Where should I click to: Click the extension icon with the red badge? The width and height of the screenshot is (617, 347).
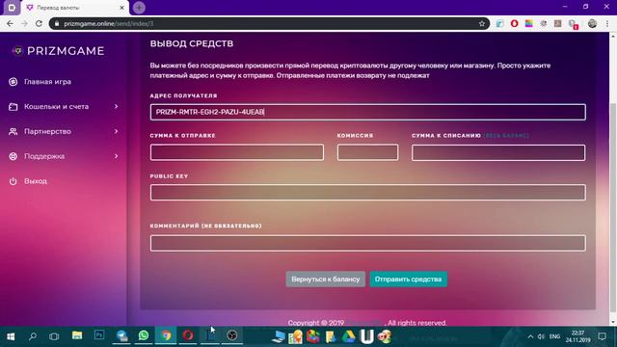click(x=573, y=24)
